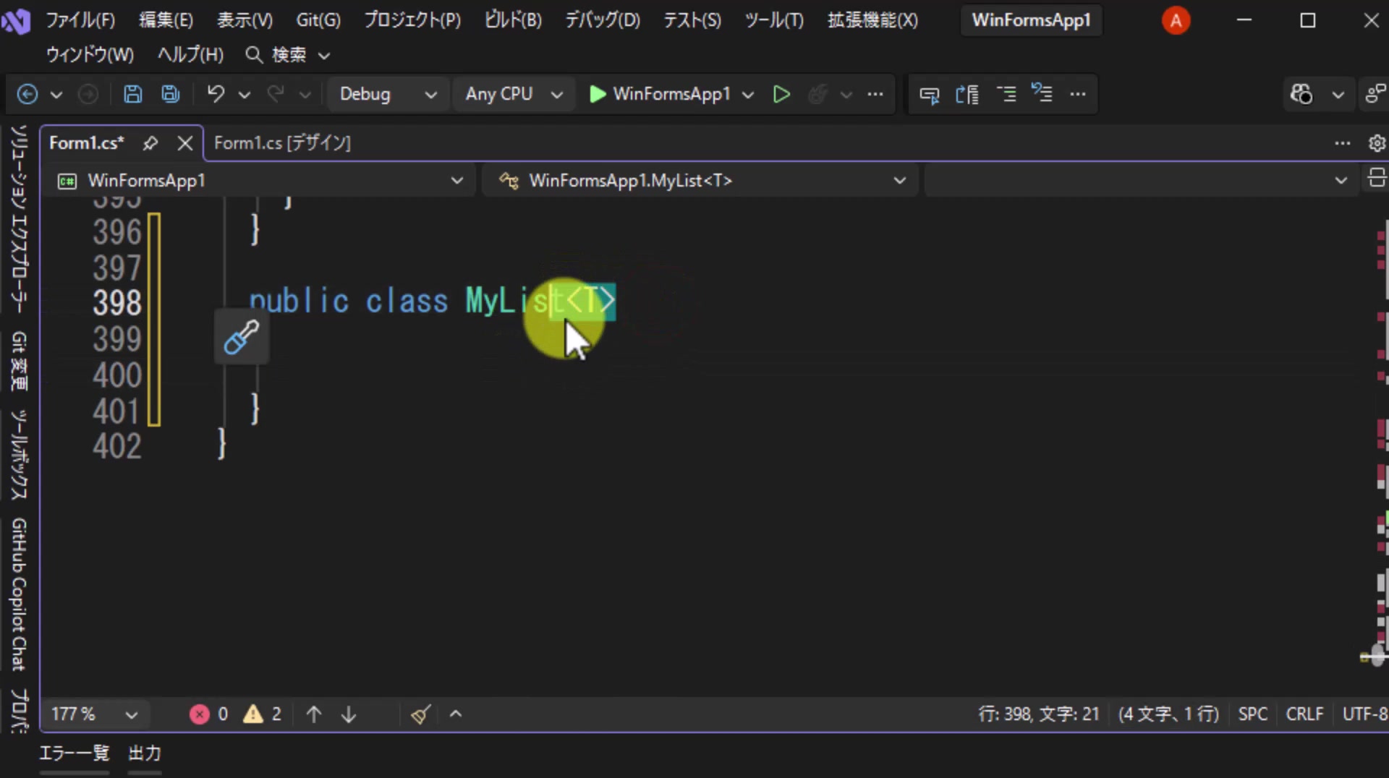The image size is (1389, 778).
Task: Switch to Form1.cs [デザイン] tab
Action: [x=282, y=143]
